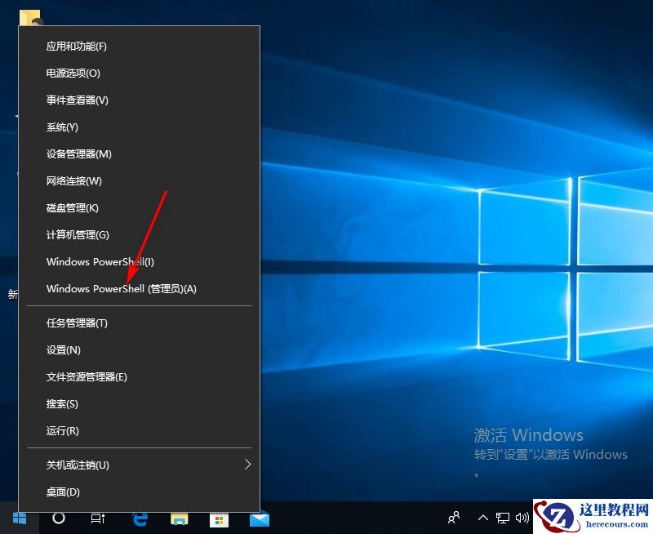
Task: Launch the Microsoft Store app
Action: [x=218, y=518]
